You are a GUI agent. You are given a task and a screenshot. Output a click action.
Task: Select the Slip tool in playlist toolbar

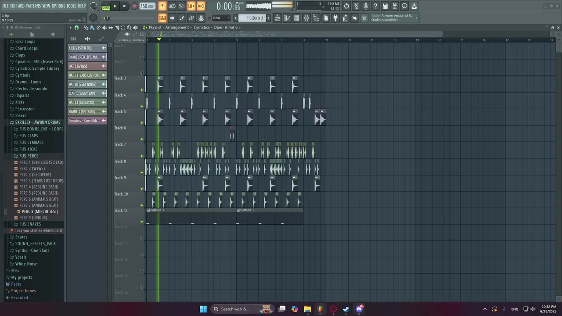tap(111, 28)
